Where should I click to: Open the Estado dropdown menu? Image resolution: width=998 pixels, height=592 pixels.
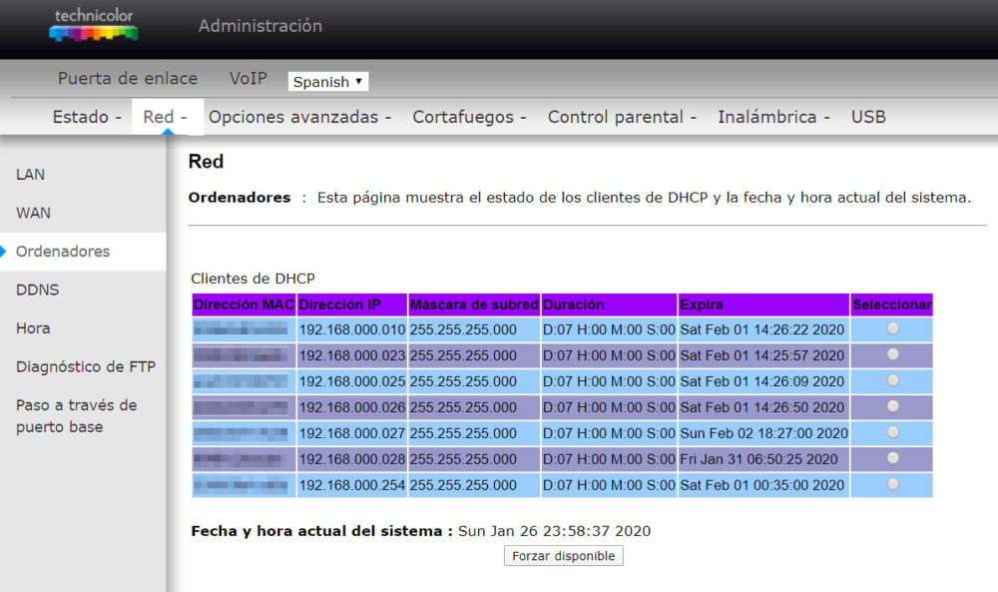[x=86, y=117]
